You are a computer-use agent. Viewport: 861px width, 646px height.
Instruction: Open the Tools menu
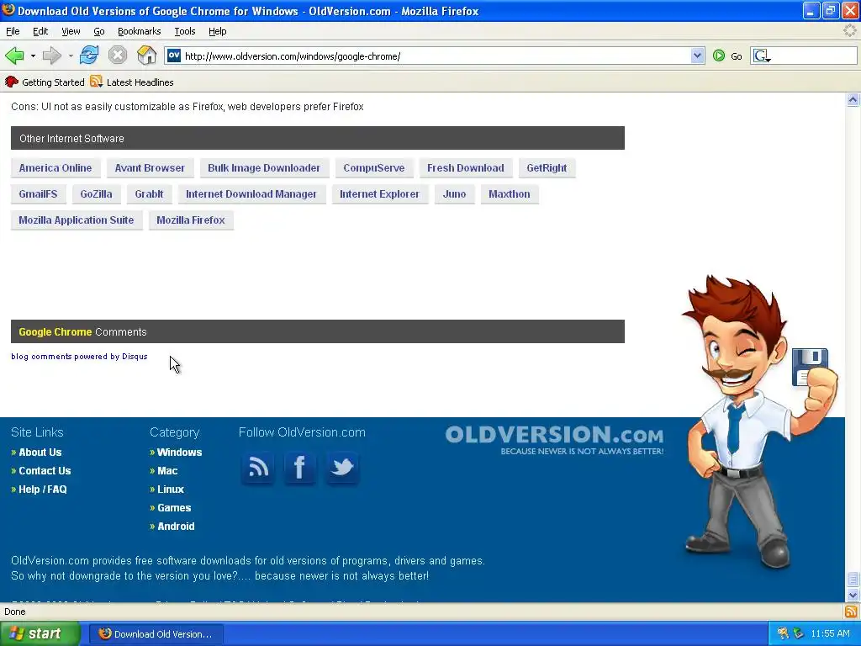point(184,31)
